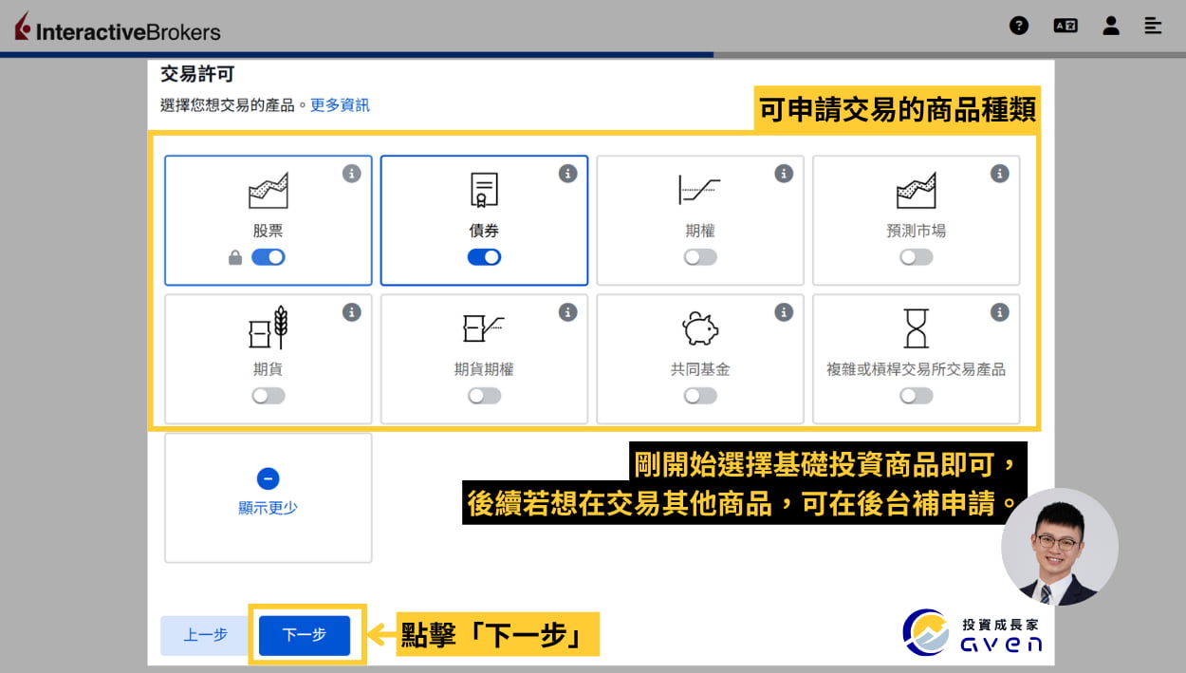Click the 共同基金 piggy bank icon
This screenshot has height=673, width=1186.
coord(700,328)
